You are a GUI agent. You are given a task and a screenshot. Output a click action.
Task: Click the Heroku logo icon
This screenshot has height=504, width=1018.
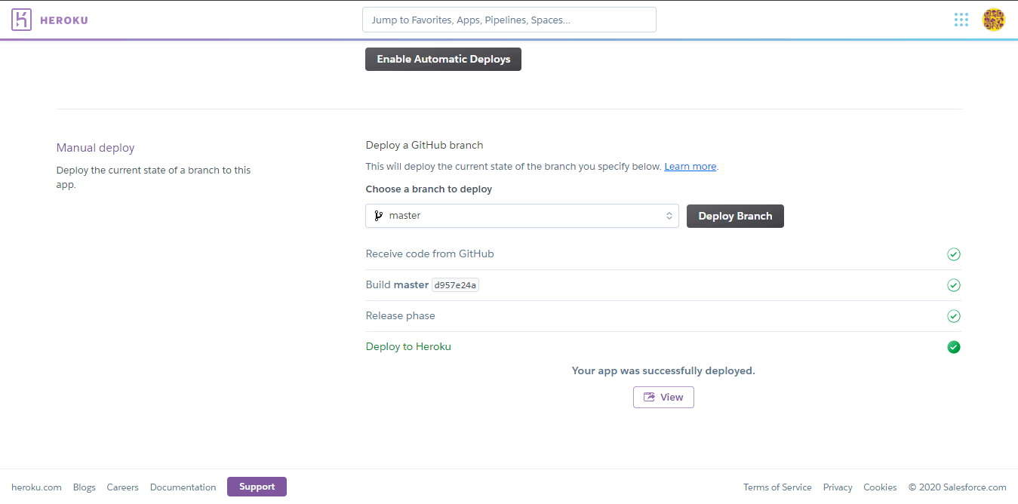[x=22, y=20]
